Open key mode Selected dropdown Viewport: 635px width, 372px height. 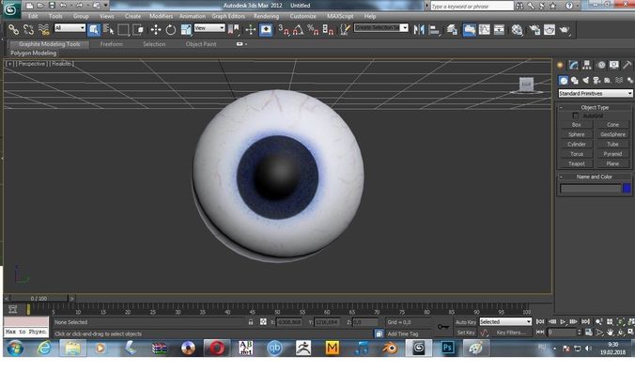coord(505,321)
